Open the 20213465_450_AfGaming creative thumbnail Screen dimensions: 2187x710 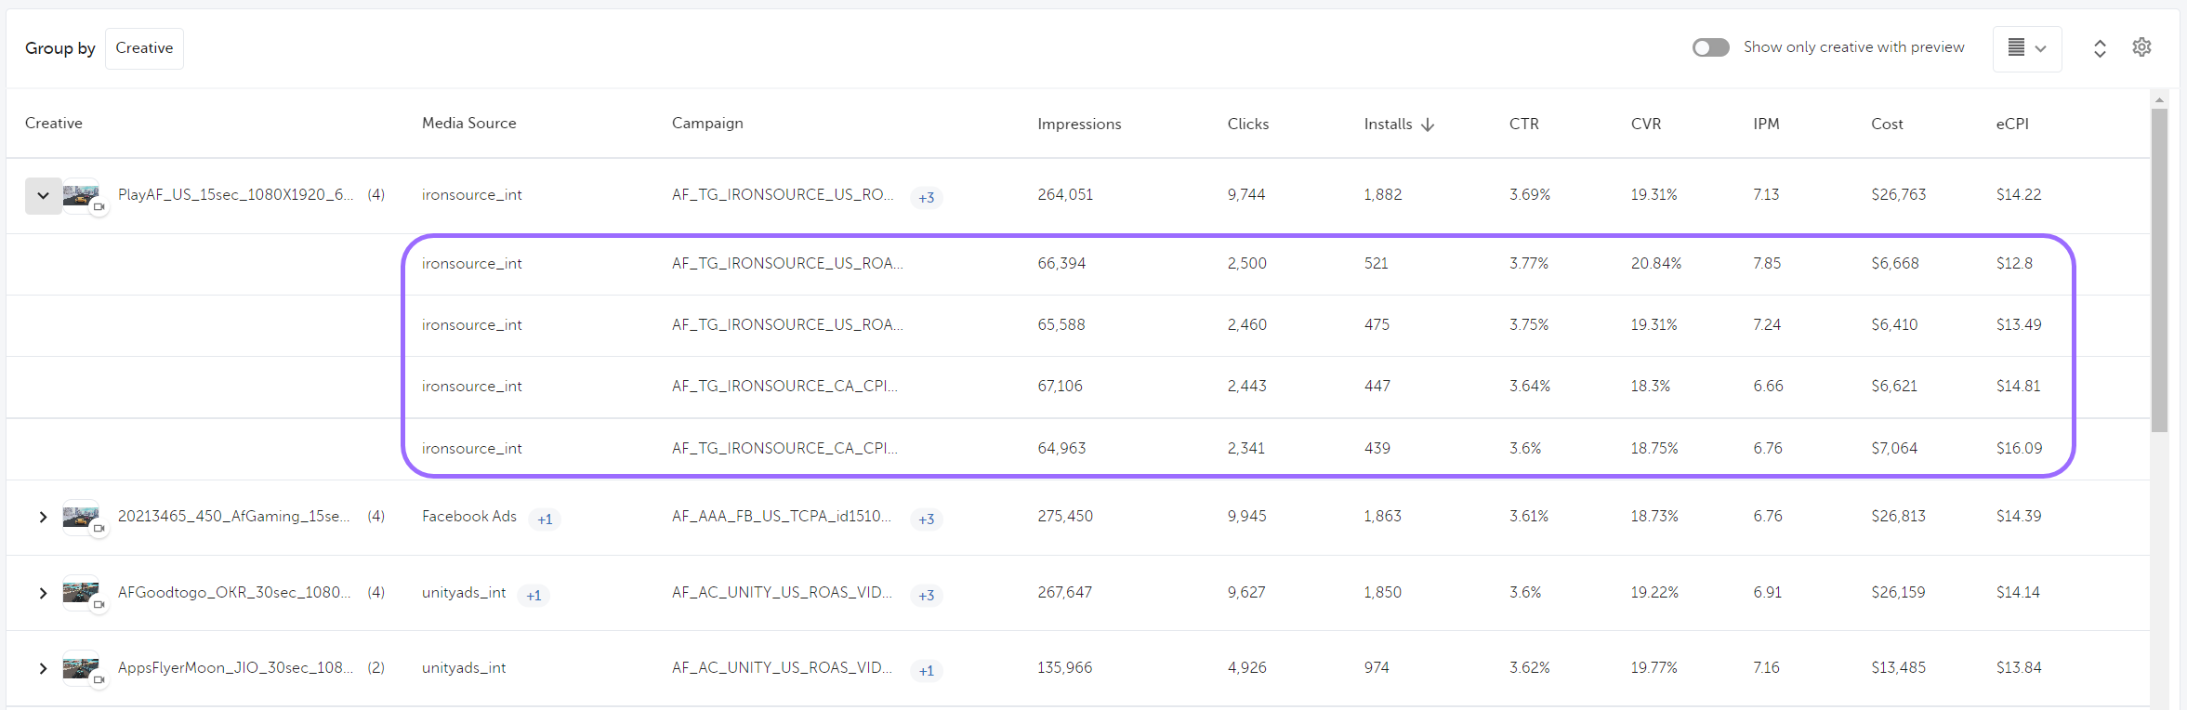click(81, 517)
